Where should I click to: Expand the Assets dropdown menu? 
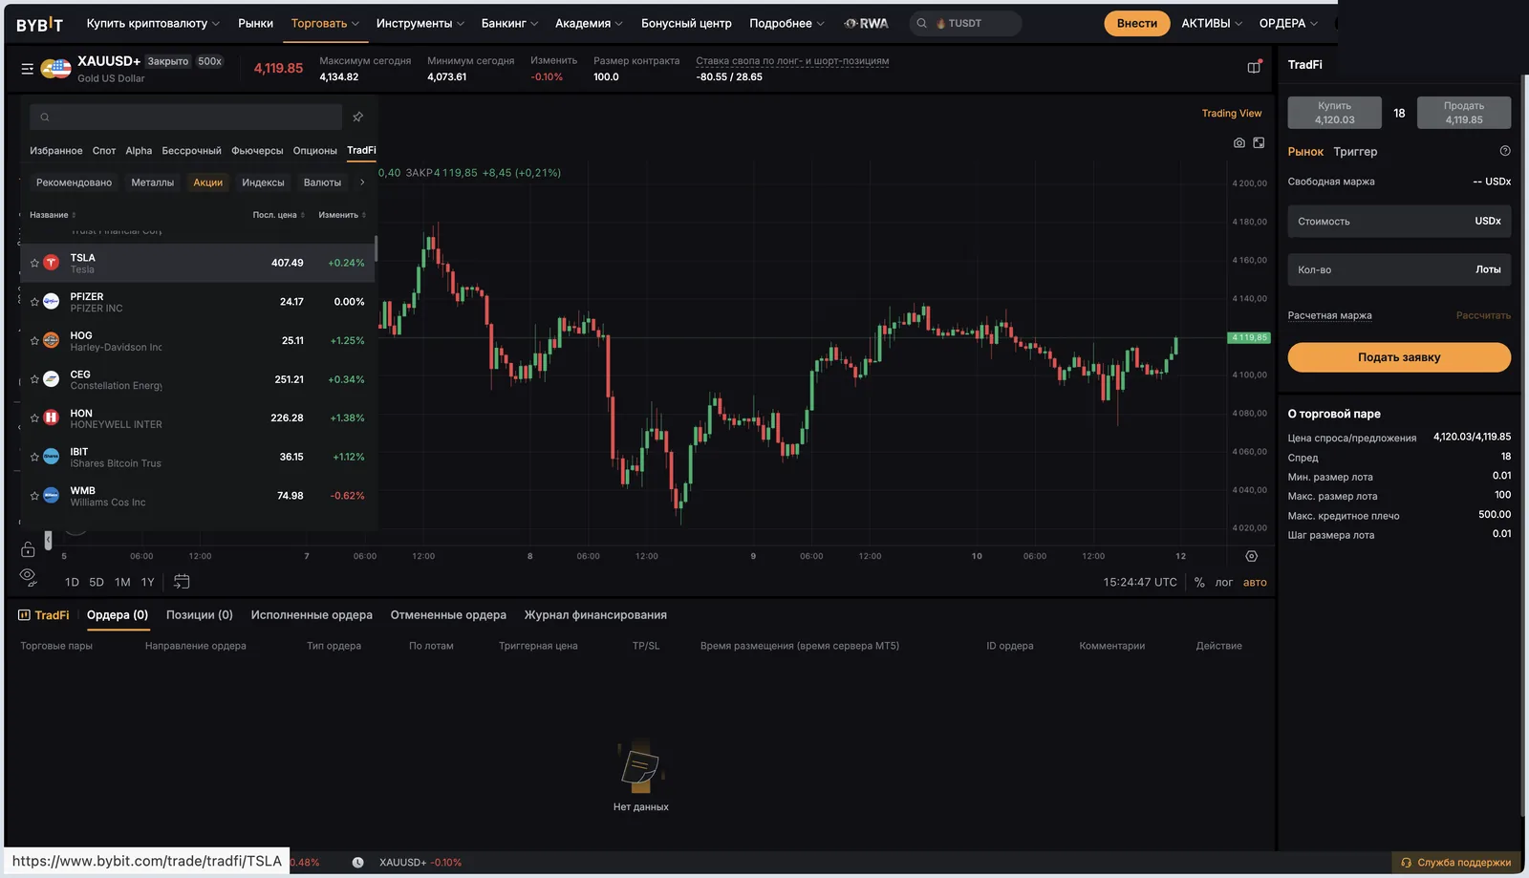[1212, 24]
